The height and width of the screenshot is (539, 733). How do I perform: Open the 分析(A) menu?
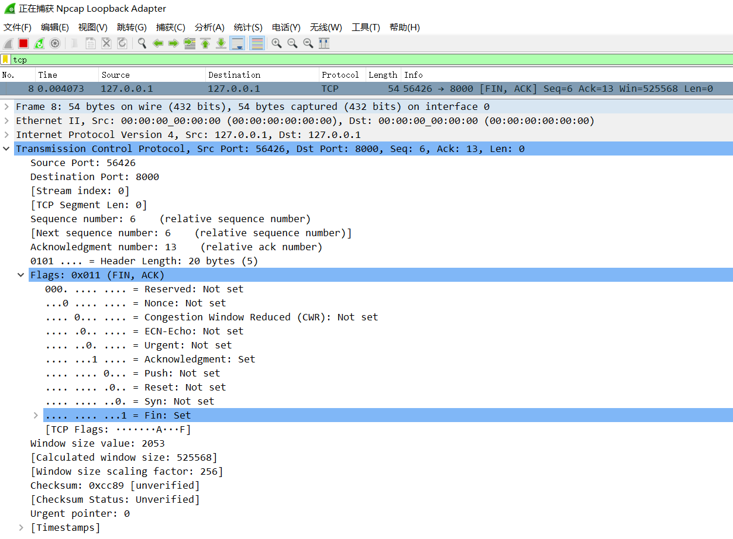pos(209,27)
